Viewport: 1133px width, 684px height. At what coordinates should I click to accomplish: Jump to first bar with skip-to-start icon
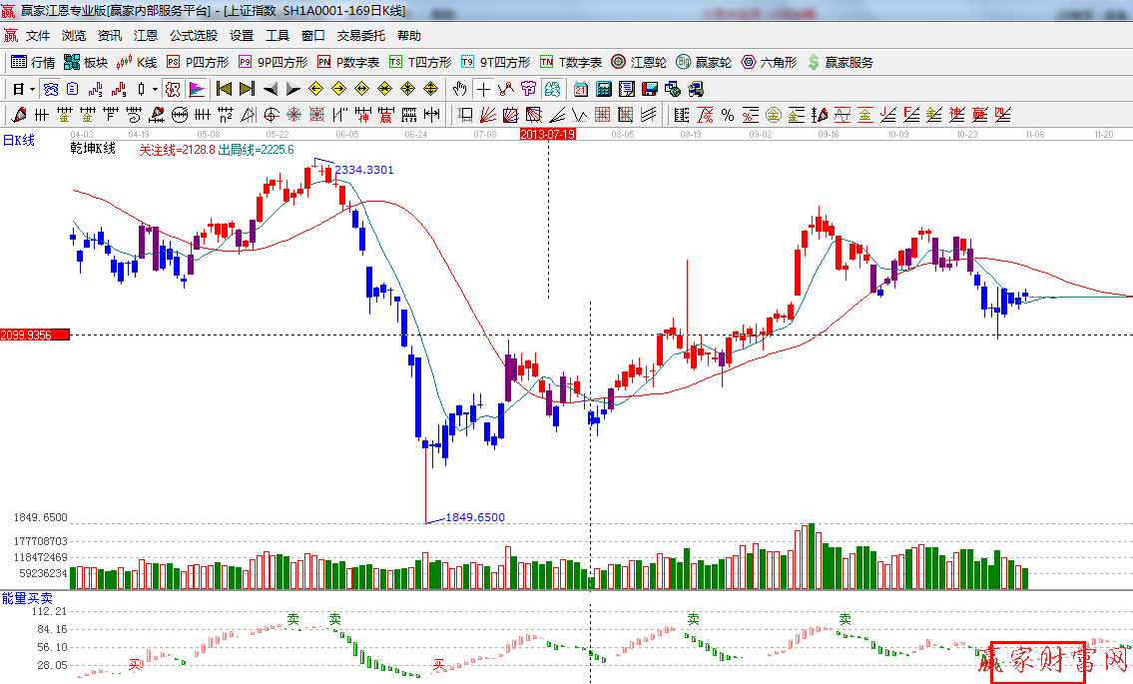(x=224, y=89)
